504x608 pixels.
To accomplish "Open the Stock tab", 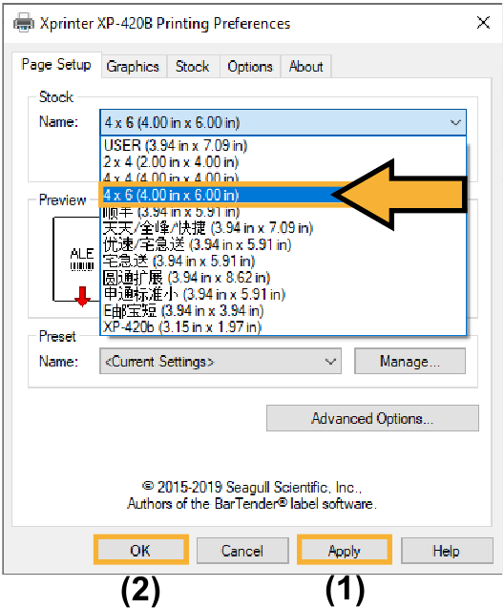I will pyautogui.click(x=193, y=66).
